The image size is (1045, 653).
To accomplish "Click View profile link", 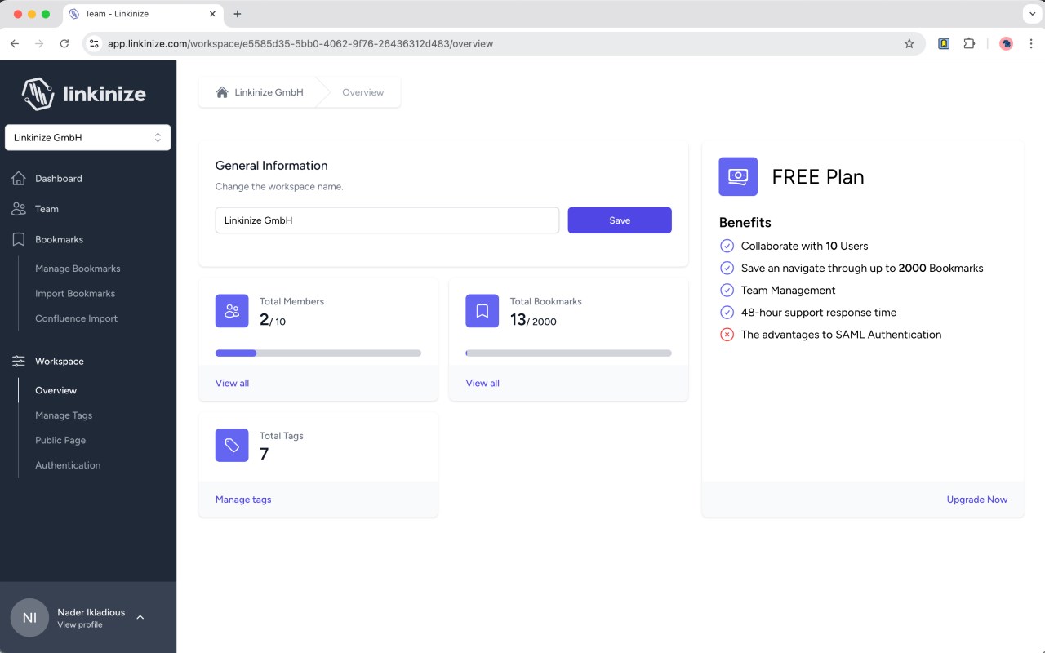I will [x=80, y=624].
